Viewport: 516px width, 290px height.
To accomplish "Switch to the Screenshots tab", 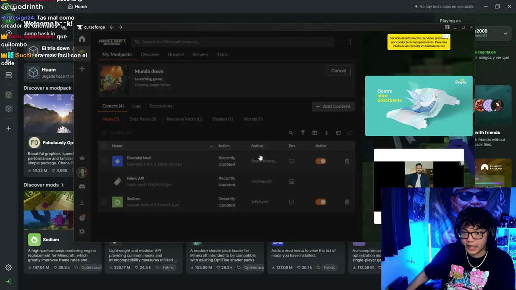I will (161, 106).
